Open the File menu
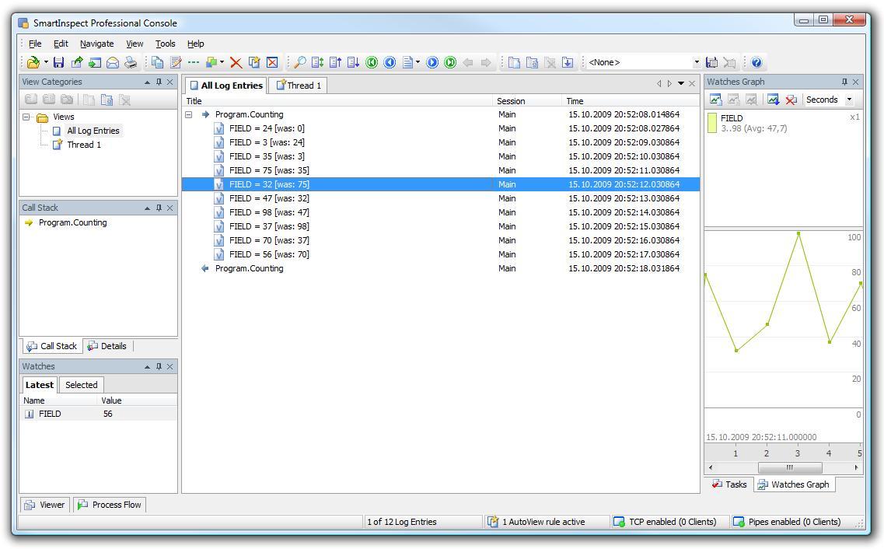This screenshot has width=884, height=549. click(35, 44)
